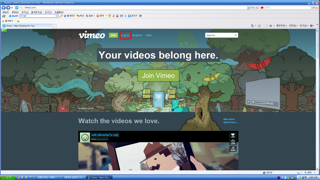Click the large Join Vimeo button
Screen dimensions: 320x180
click(x=158, y=76)
